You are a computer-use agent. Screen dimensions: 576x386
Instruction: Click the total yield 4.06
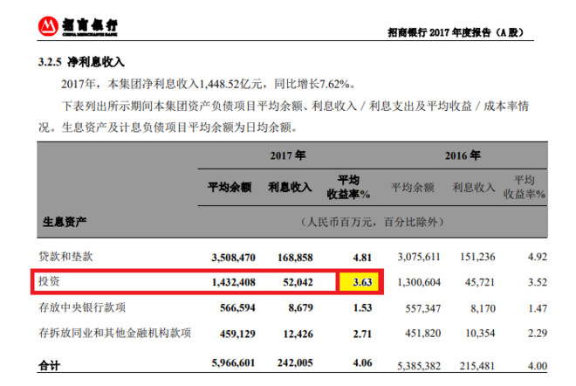[362, 362]
